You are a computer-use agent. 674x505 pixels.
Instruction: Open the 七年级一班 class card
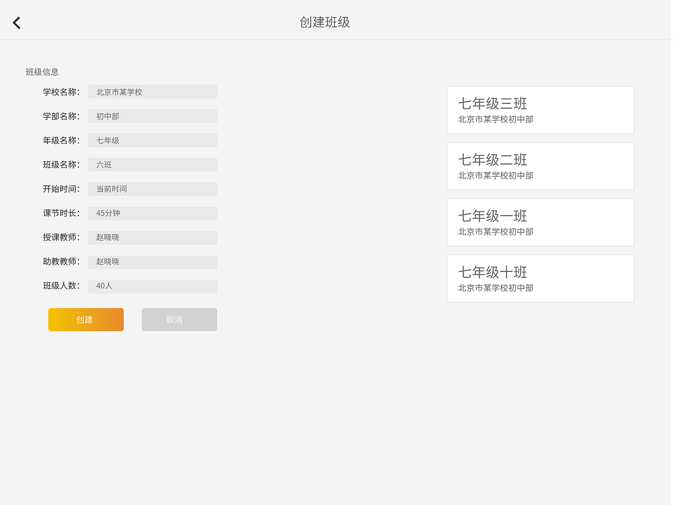pyautogui.click(x=540, y=222)
